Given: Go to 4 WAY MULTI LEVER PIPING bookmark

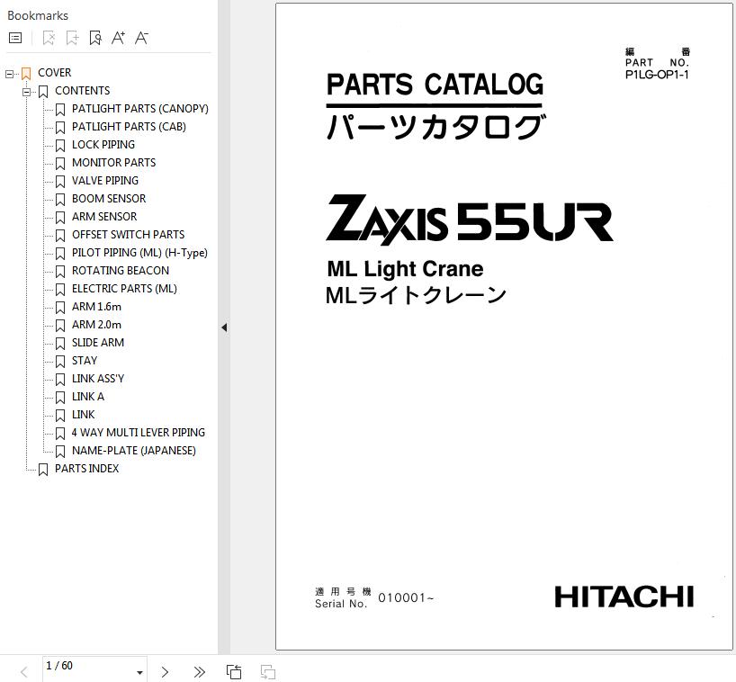Looking at the screenshot, I should (x=138, y=432).
